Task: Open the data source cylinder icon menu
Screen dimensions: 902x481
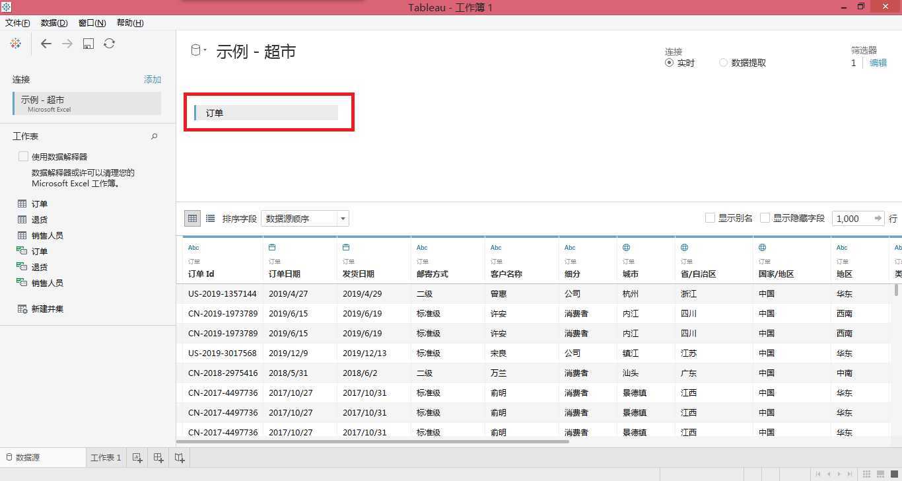Action: click(x=197, y=50)
